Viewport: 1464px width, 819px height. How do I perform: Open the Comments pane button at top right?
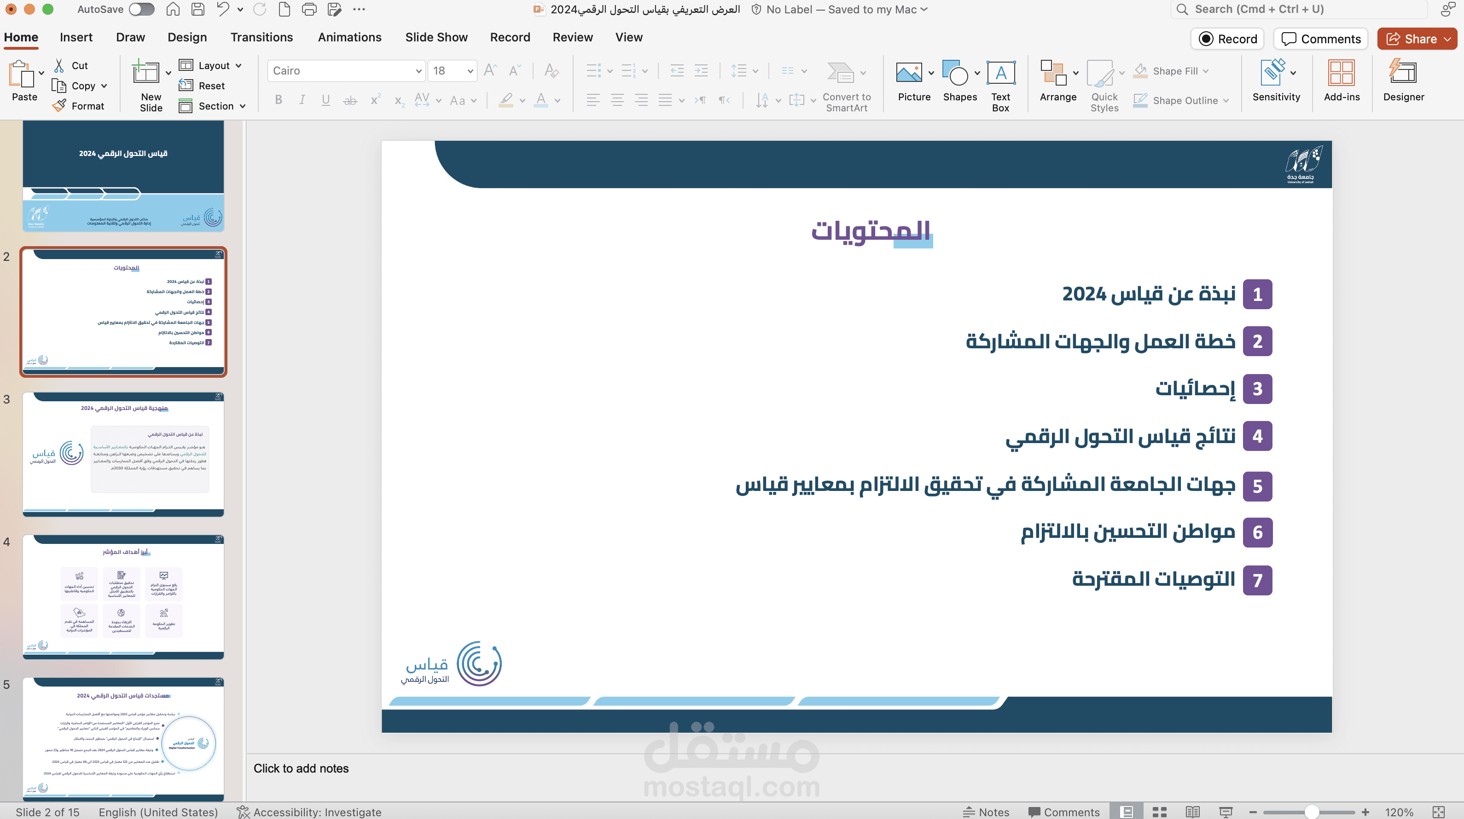coord(1321,39)
